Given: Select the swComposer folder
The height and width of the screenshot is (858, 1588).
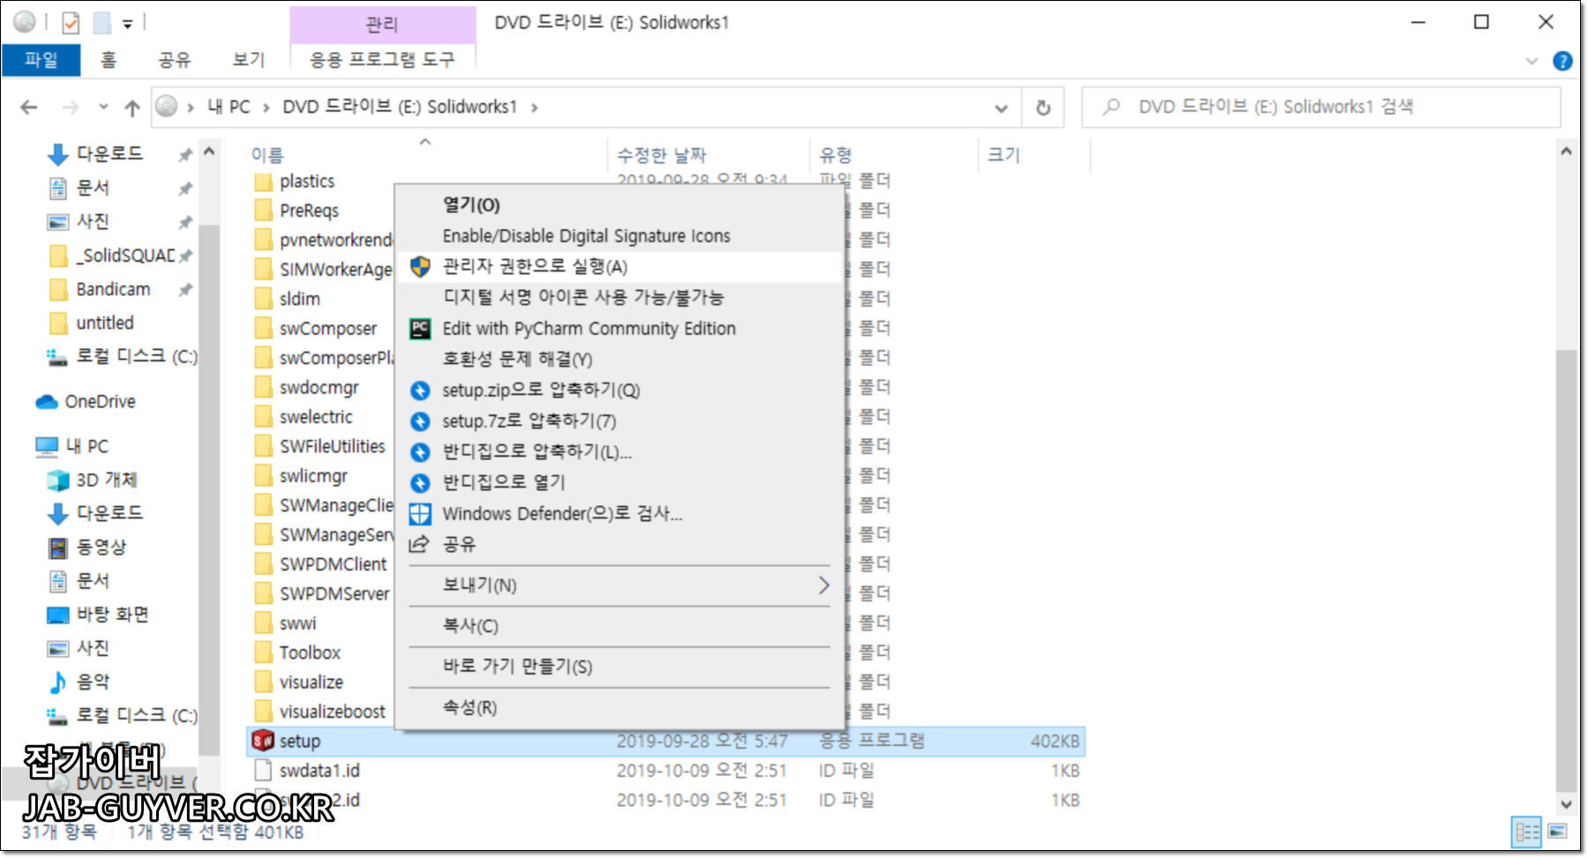Looking at the screenshot, I should click(x=328, y=328).
